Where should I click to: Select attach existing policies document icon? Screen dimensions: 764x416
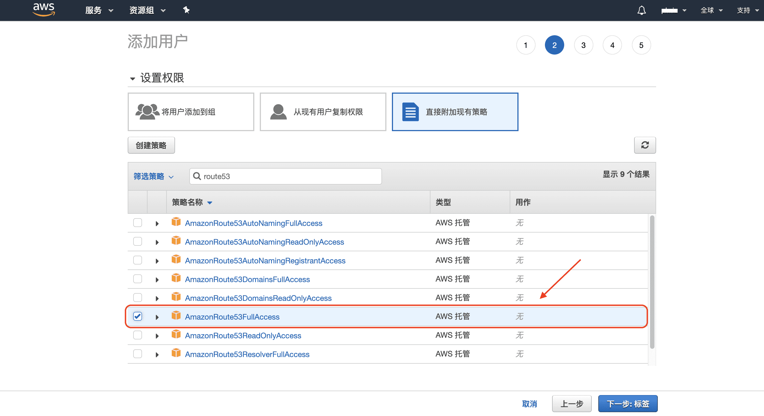coord(410,112)
